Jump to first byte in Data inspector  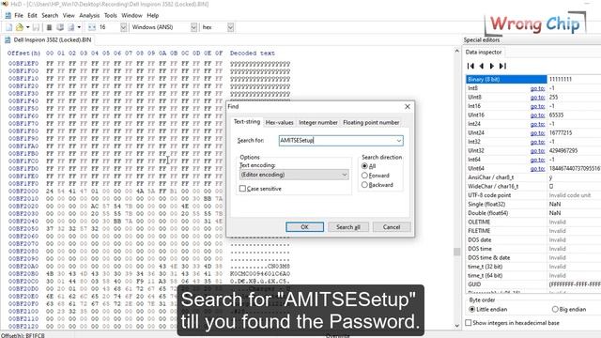coord(470,66)
